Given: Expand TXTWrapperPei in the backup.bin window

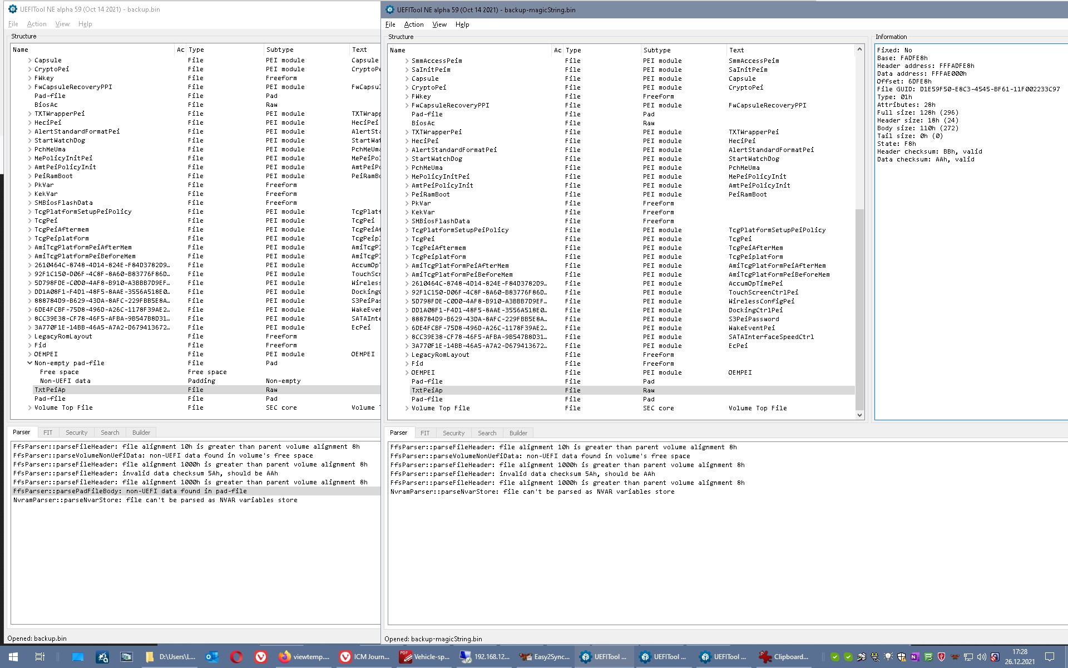Looking at the screenshot, I should click(x=29, y=114).
